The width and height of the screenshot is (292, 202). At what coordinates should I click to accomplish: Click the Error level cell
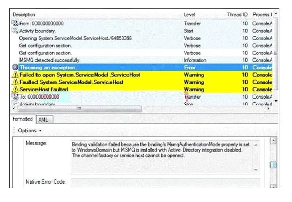coord(190,67)
